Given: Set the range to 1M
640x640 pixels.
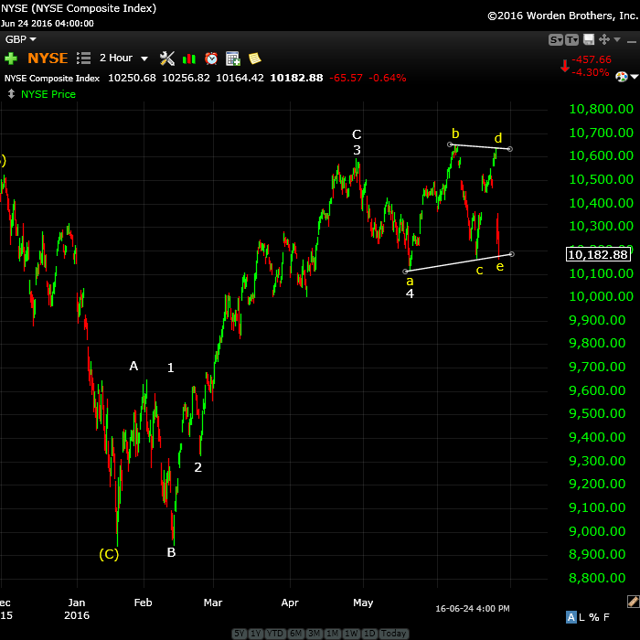Looking at the screenshot, I should coord(332,633).
